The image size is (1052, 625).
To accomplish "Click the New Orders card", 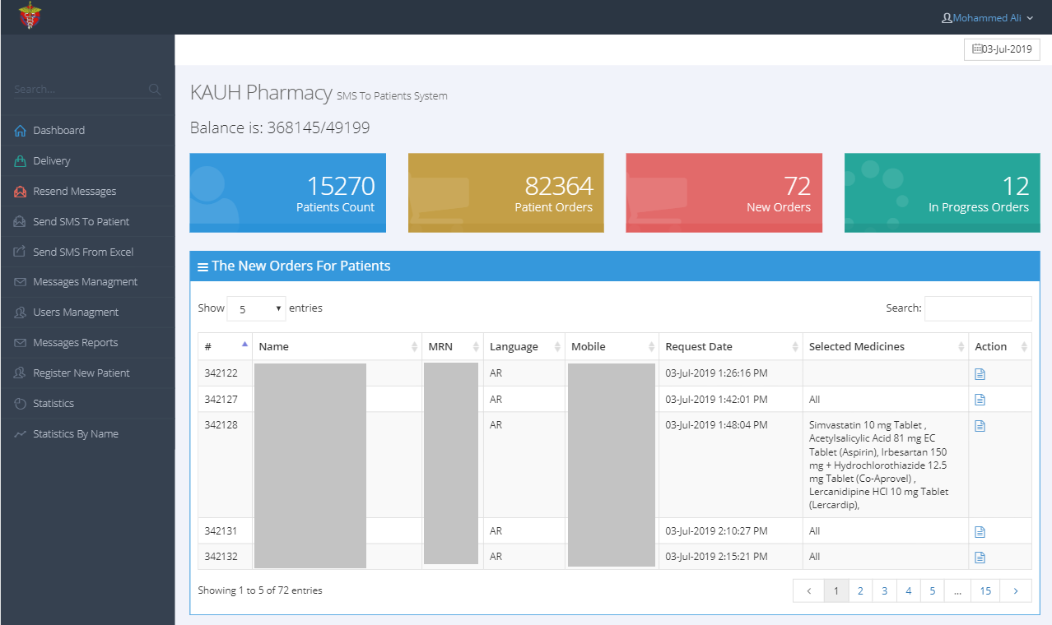I will [724, 192].
